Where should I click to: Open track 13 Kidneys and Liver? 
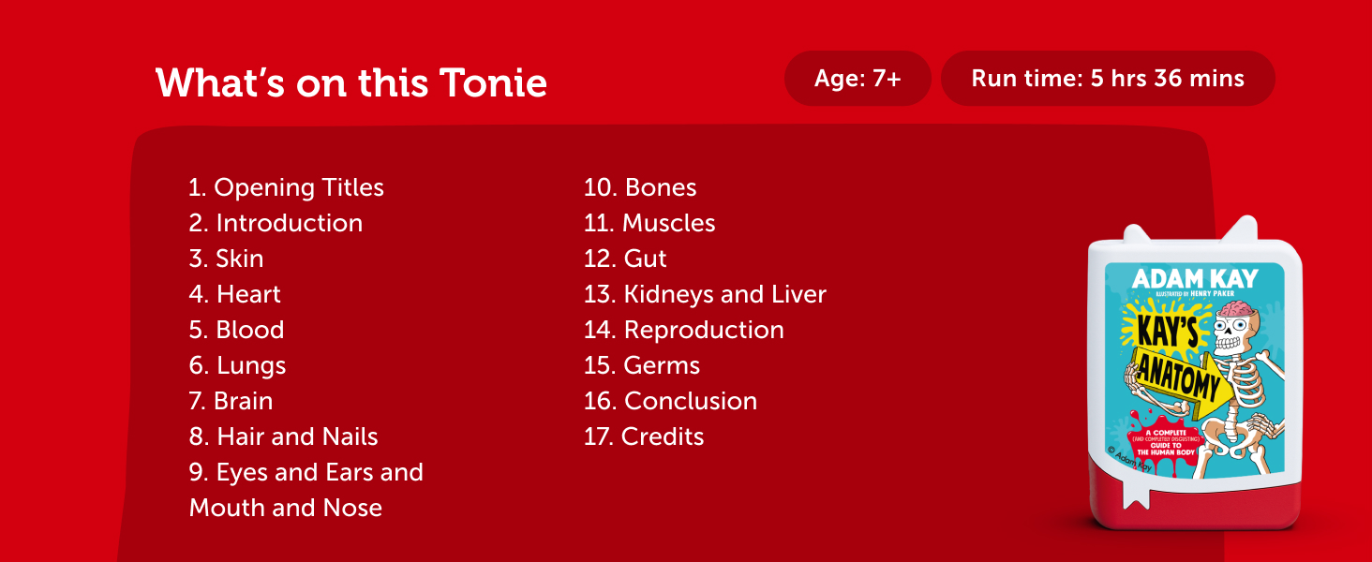click(x=705, y=294)
